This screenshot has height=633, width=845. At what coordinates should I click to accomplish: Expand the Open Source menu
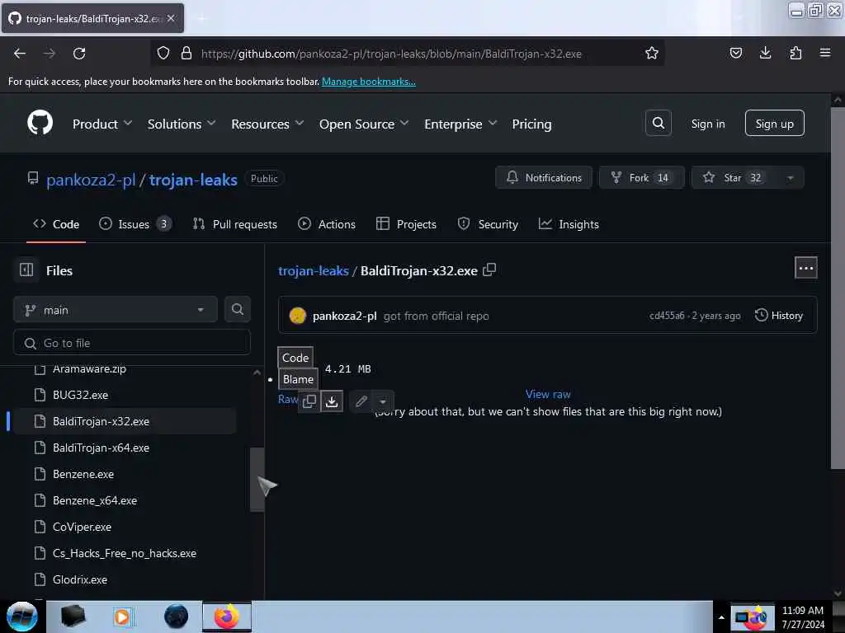point(364,124)
